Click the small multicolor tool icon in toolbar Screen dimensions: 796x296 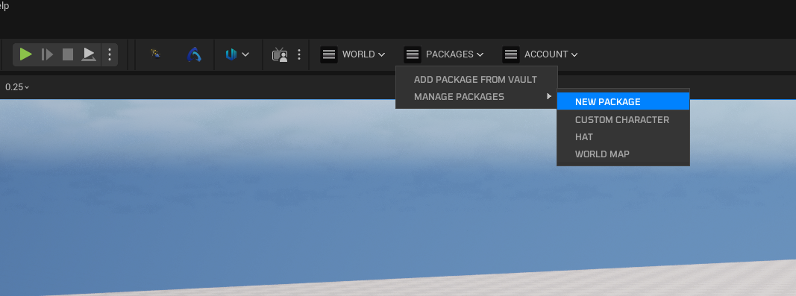click(157, 54)
